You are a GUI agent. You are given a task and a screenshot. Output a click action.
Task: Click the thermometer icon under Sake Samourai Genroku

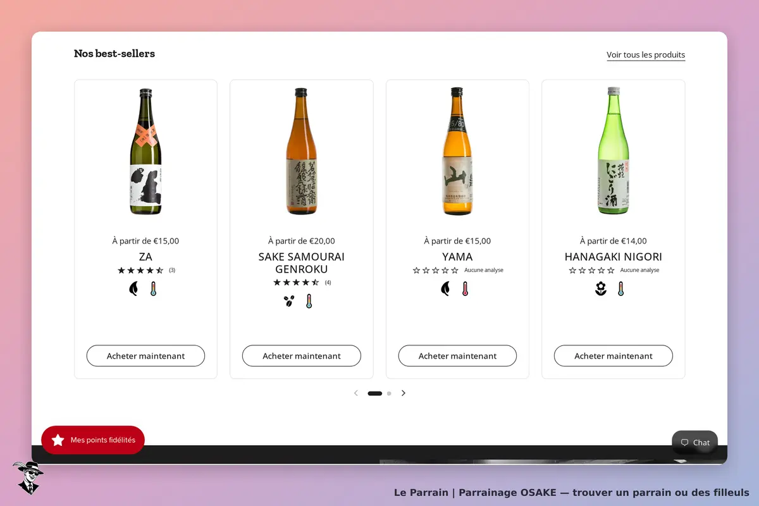tap(309, 301)
